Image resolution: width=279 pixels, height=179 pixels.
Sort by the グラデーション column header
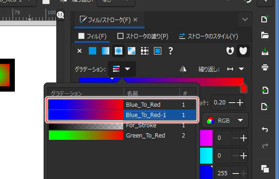pyautogui.click(x=86, y=93)
